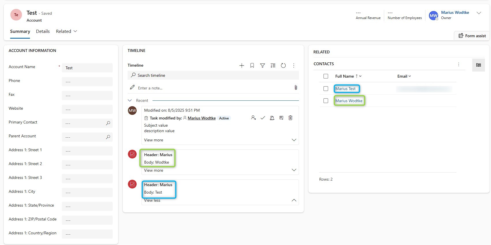Open timeline bookmarks icon
Viewport: 491px width, 245px height.
pos(252,66)
